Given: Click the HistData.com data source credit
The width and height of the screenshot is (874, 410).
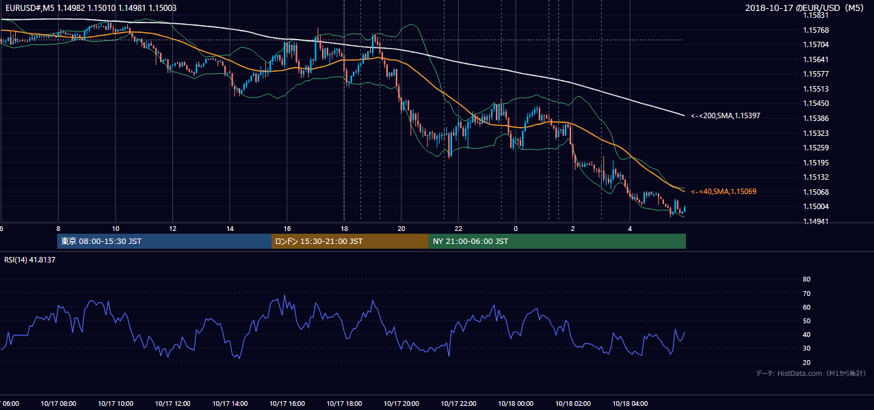Looking at the screenshot, I should (810, 373).
